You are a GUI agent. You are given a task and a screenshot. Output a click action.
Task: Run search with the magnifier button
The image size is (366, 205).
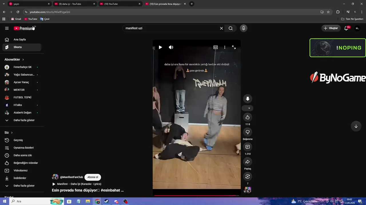(230, 28)
